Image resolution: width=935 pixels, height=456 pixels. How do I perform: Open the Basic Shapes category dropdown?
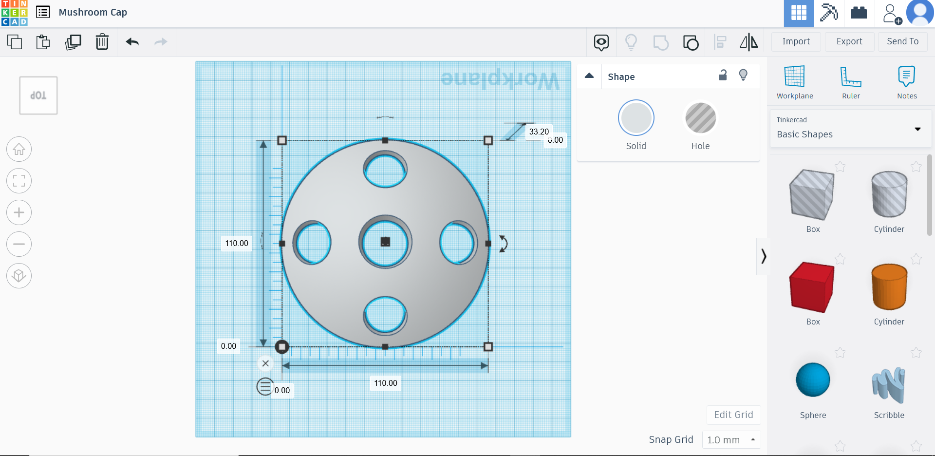pos(918,129)
